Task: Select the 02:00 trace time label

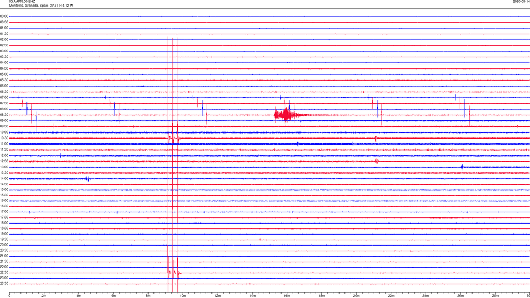Action: point(4,40)
